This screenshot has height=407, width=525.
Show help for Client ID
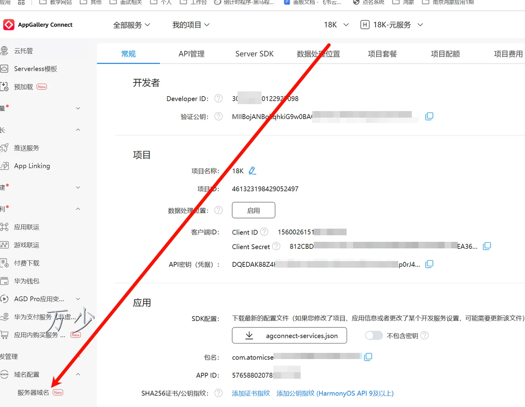click(x=264, y=232)
